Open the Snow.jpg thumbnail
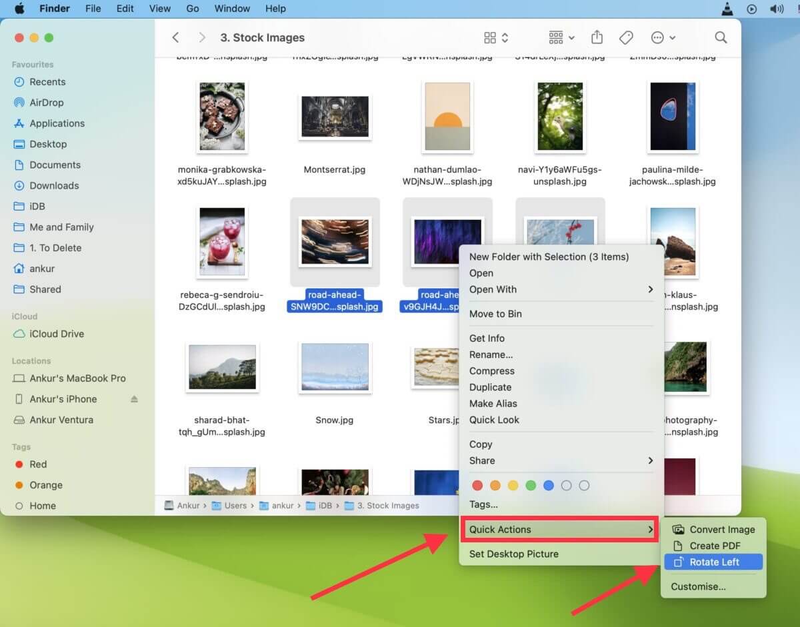This screenshot has height=627, width=800. (335, 367)
